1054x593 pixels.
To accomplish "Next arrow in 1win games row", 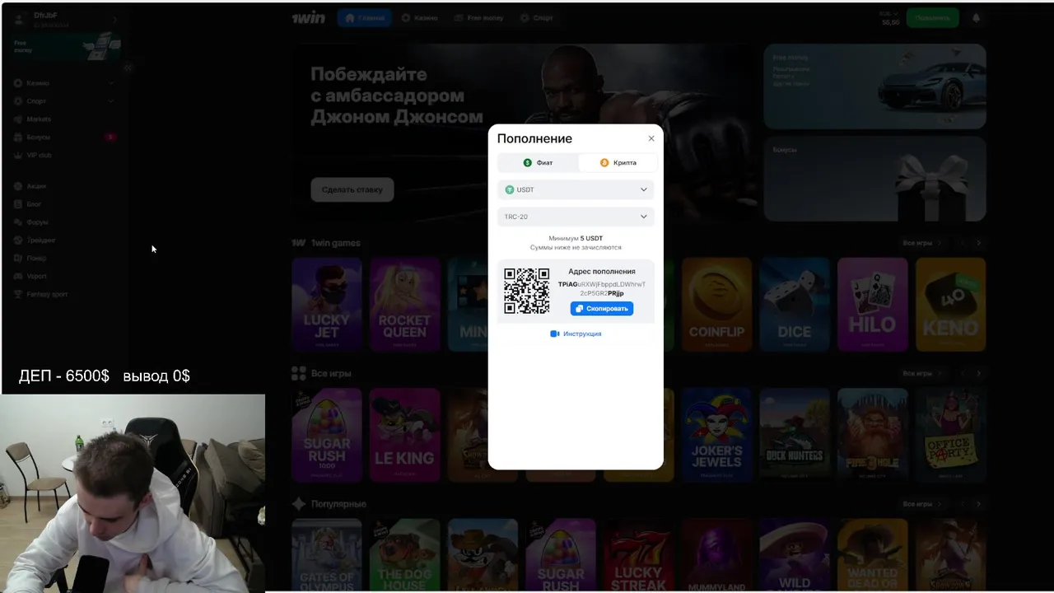I will [x=978, y=243].
